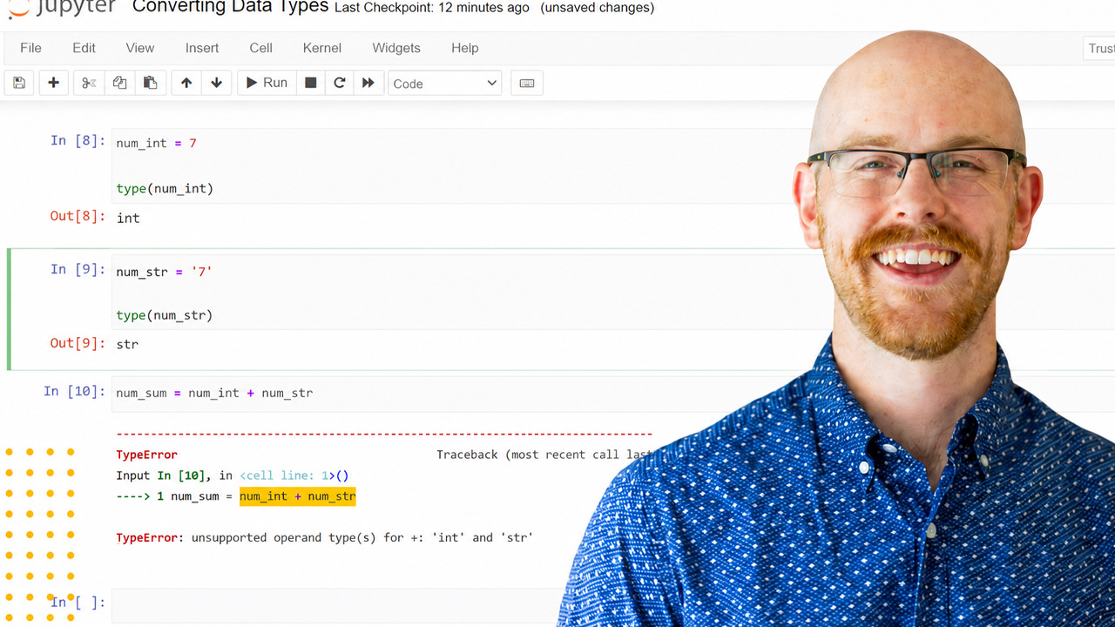
Task: Select the In [10] prompt label
Action: pos(74,392)
